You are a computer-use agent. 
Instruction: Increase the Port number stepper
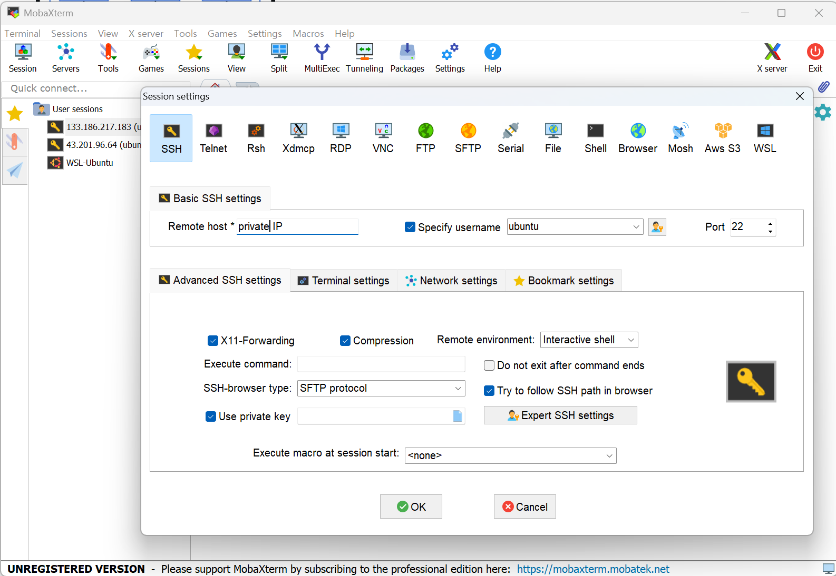coord(770,223)
